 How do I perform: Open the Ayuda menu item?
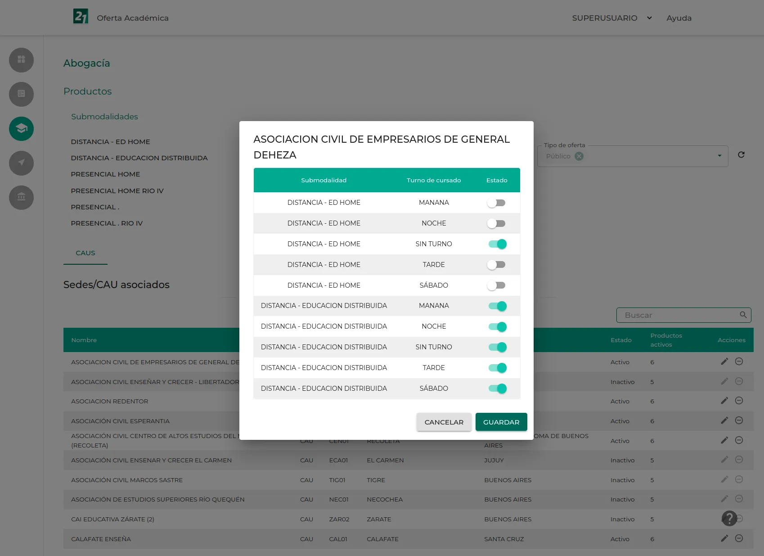[679, 18]
